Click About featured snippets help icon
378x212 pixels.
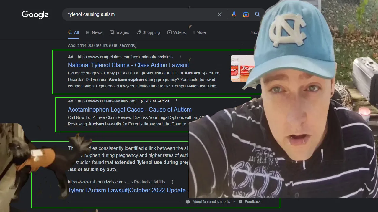188,202
